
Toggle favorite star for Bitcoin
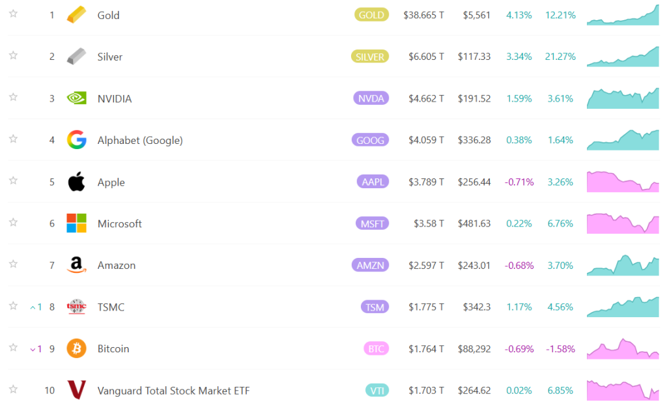pos(13,348)
